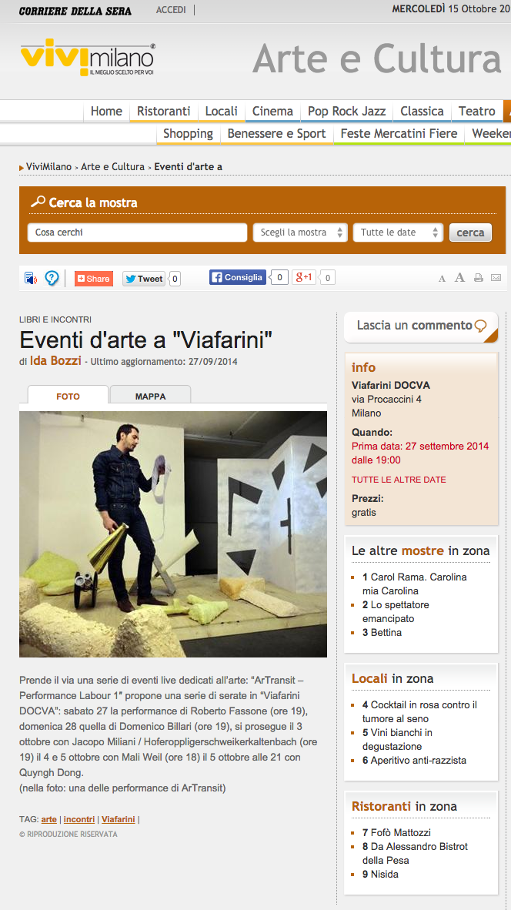Screen dimensions: 511x910
Task: Decrease text size with small A icon
Action: click(442, 279)
